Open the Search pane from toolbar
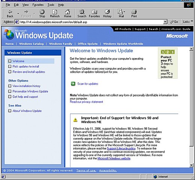195x180 pixels. [x=82, y=13]
